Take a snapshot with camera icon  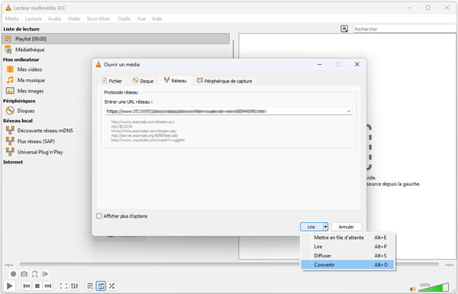coord(24,274)
